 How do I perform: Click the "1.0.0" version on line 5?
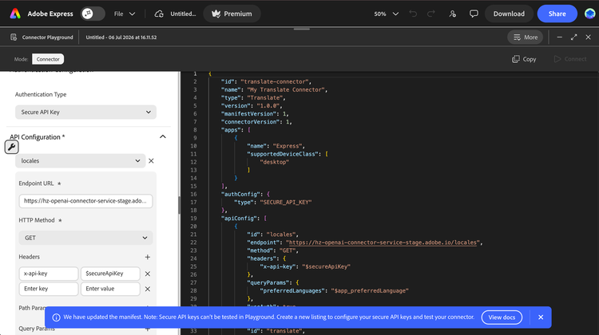click(x=269, y=106)
